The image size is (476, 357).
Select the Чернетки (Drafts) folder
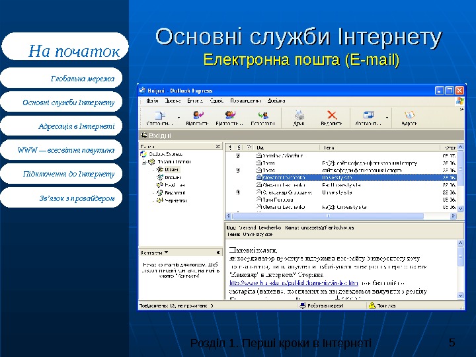pos(175,200)
